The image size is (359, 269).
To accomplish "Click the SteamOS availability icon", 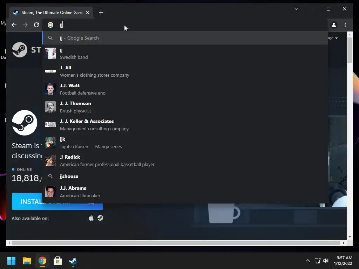I will (x=100, y=218).
